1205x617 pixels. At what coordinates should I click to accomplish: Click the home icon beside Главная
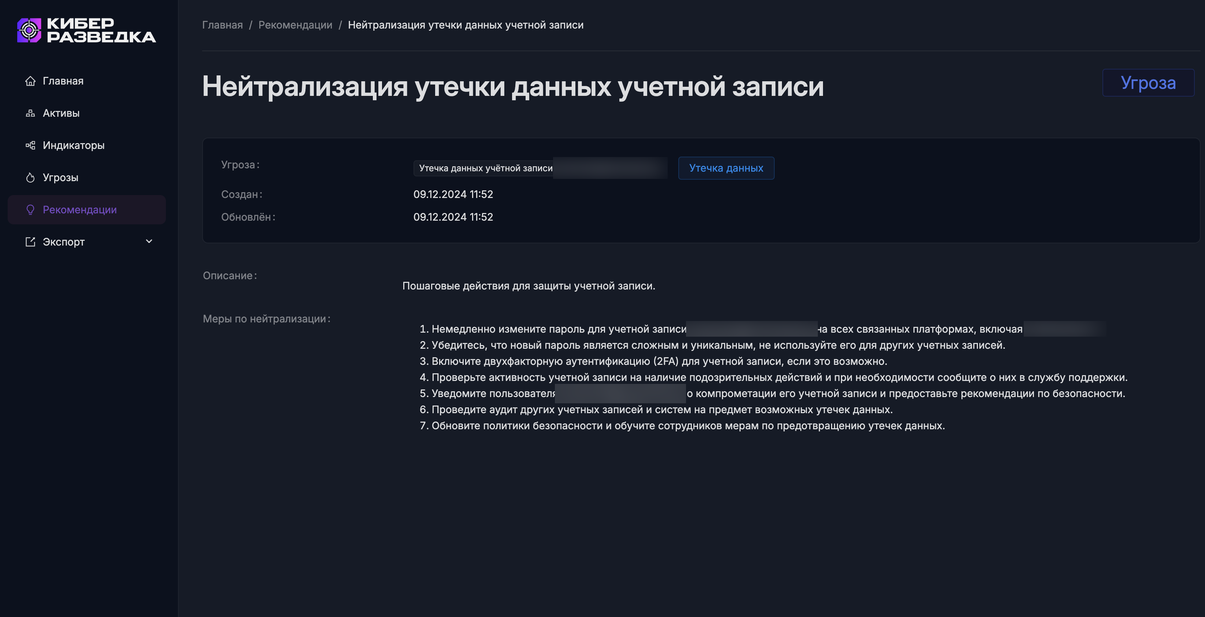click(x=30, y=81)
